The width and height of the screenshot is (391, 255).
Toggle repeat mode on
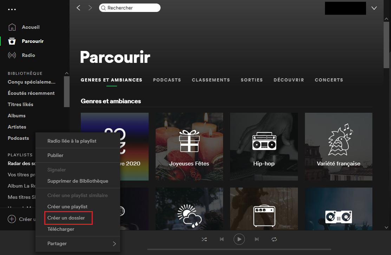click(x=274, y=239)
